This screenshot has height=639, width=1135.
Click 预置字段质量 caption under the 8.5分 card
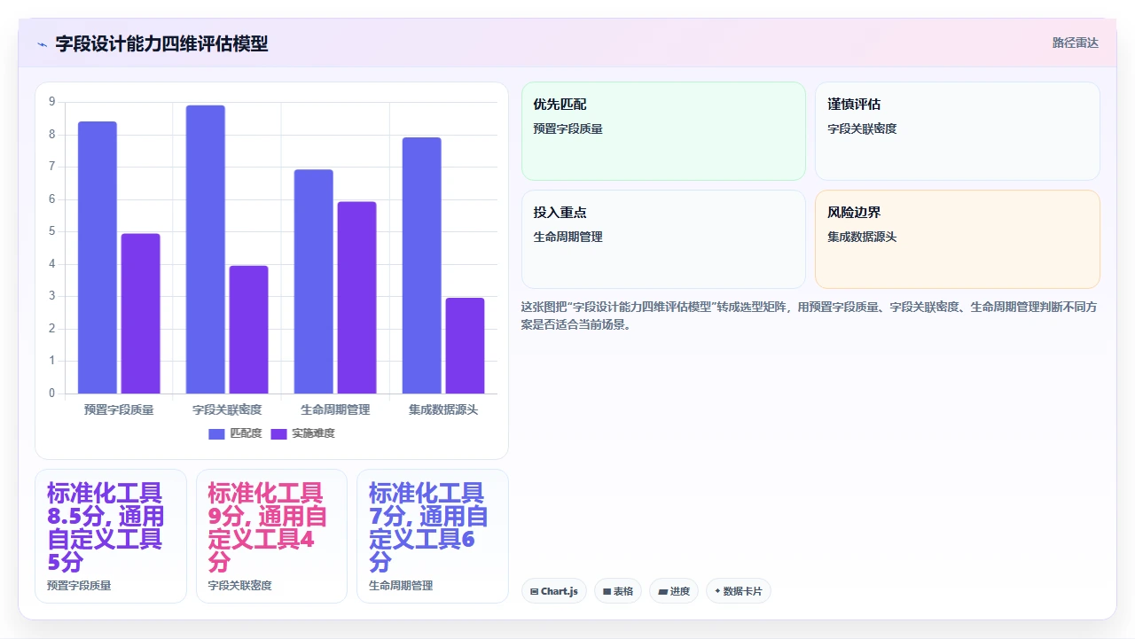(79, 586)
